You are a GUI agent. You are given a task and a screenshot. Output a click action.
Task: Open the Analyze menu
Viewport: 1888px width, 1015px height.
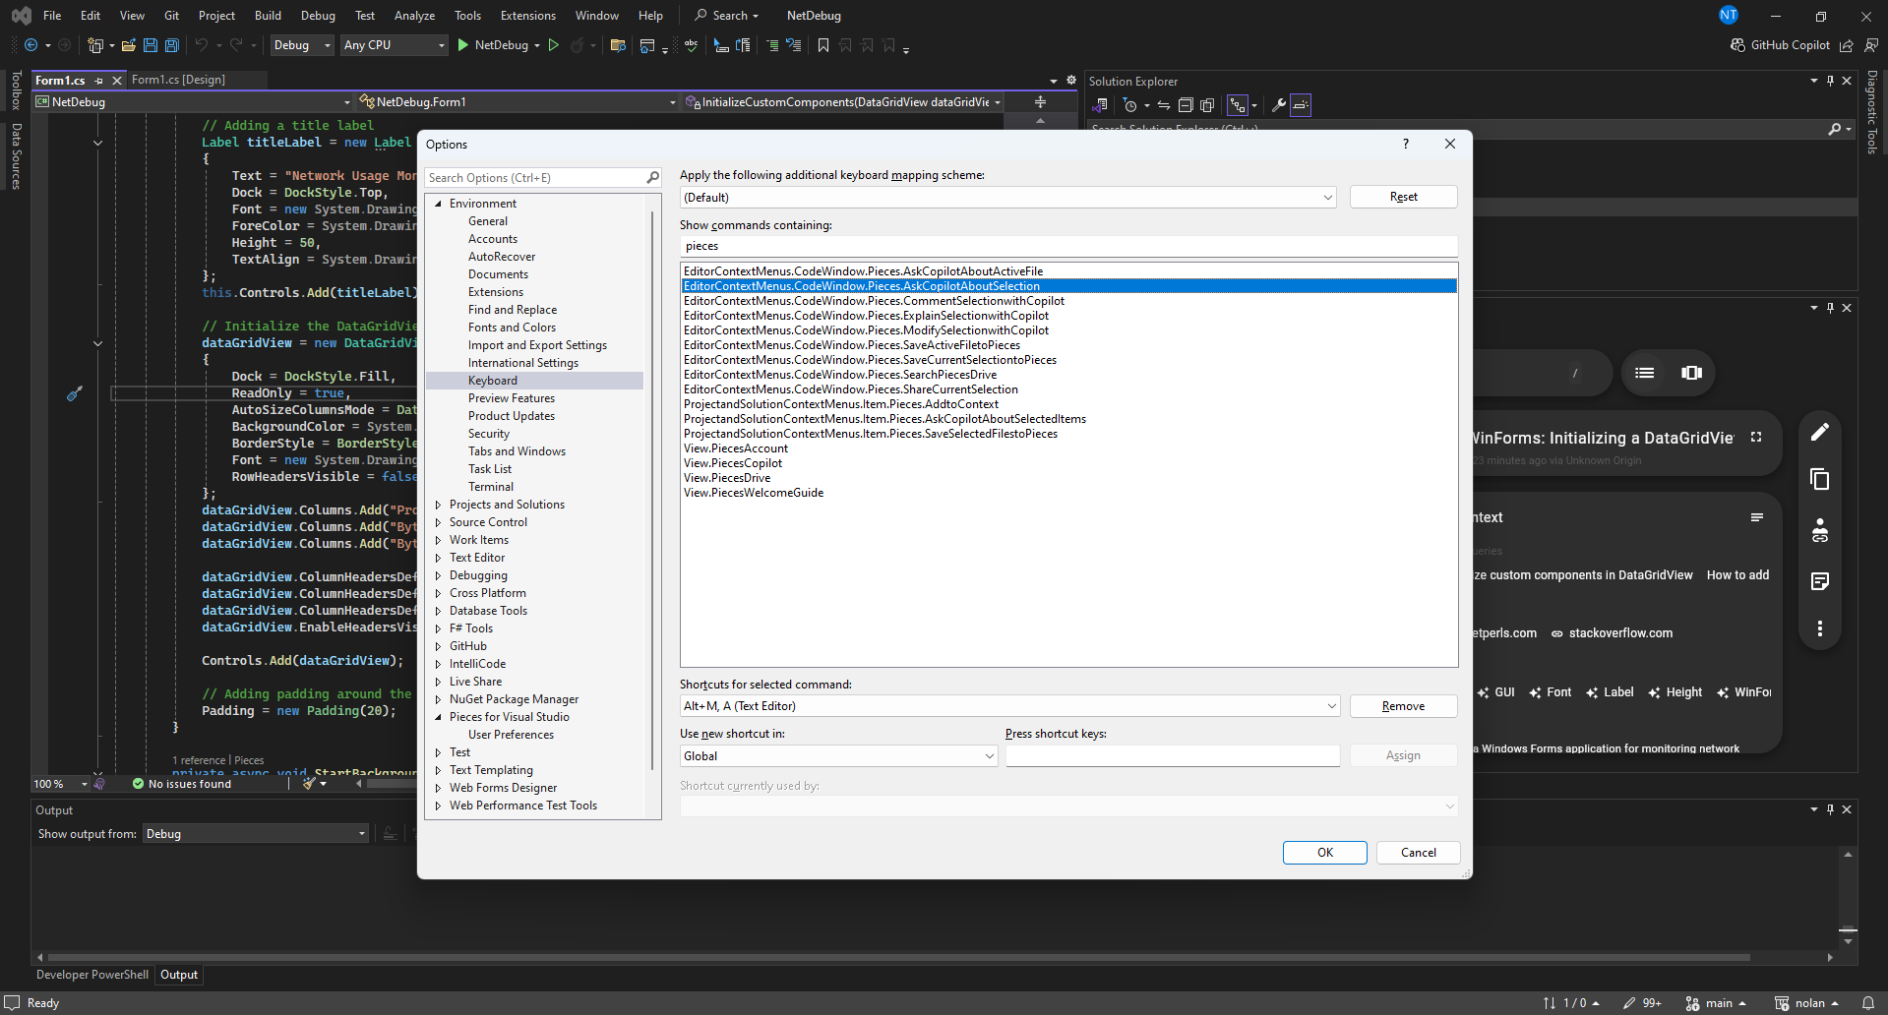point(414,16)
